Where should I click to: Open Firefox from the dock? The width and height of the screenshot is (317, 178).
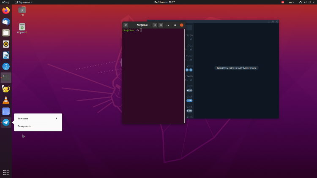[6, 11]
